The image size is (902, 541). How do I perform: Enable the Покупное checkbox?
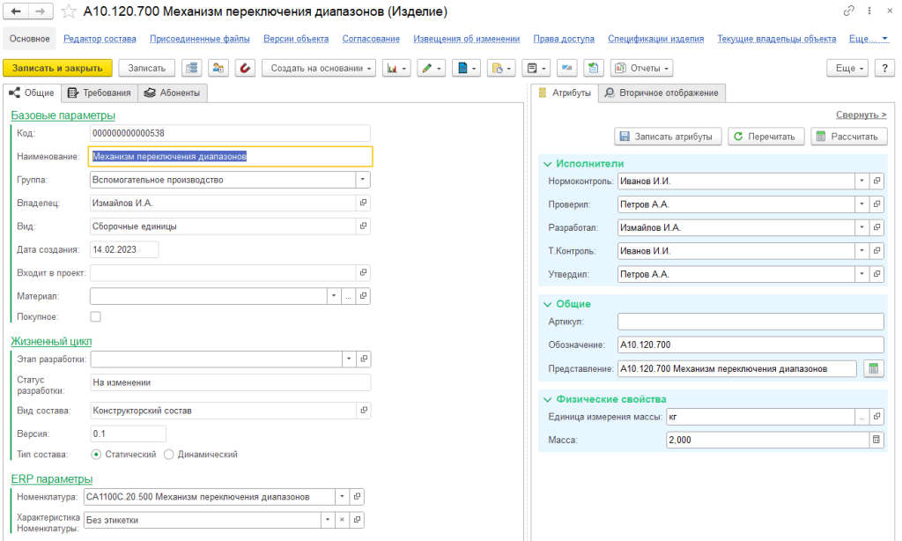tap(96, 316)
